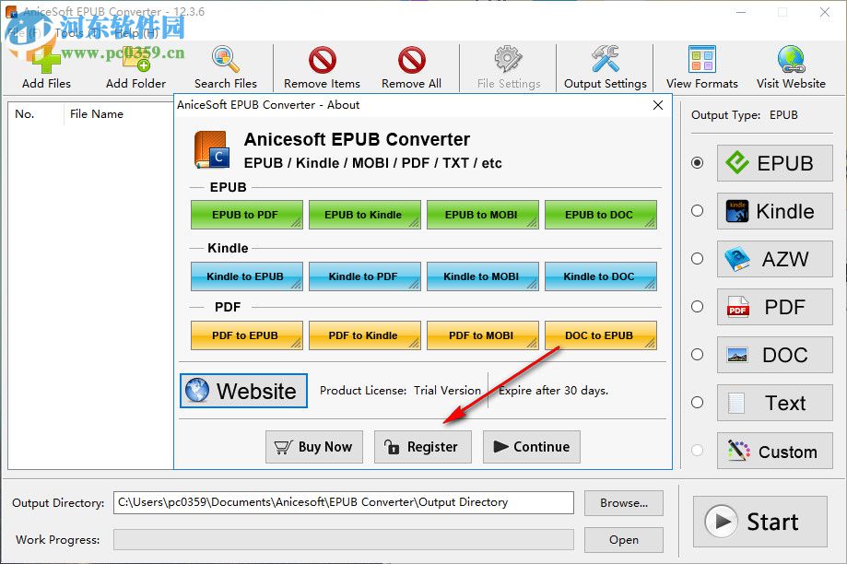Choose Text as the output type

(696, 403)
